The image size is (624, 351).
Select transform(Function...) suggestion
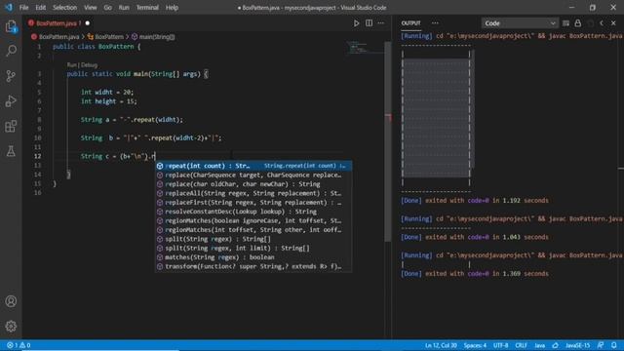click(x=253, y=266)
